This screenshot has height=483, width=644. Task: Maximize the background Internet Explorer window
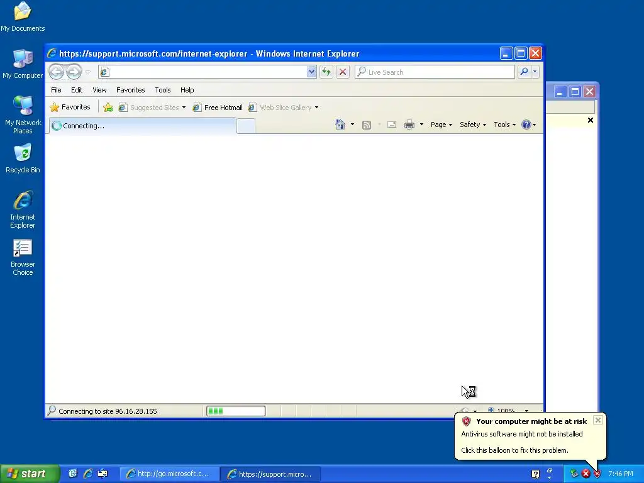click(575, 92)
